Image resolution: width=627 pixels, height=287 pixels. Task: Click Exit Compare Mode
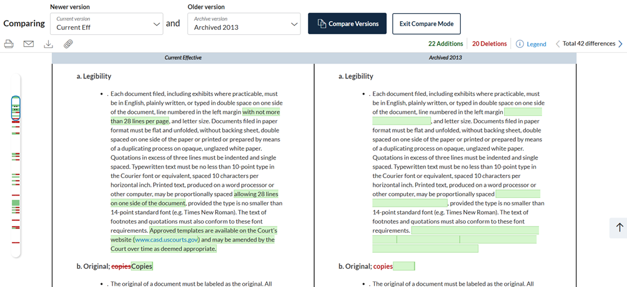(427, 24)
